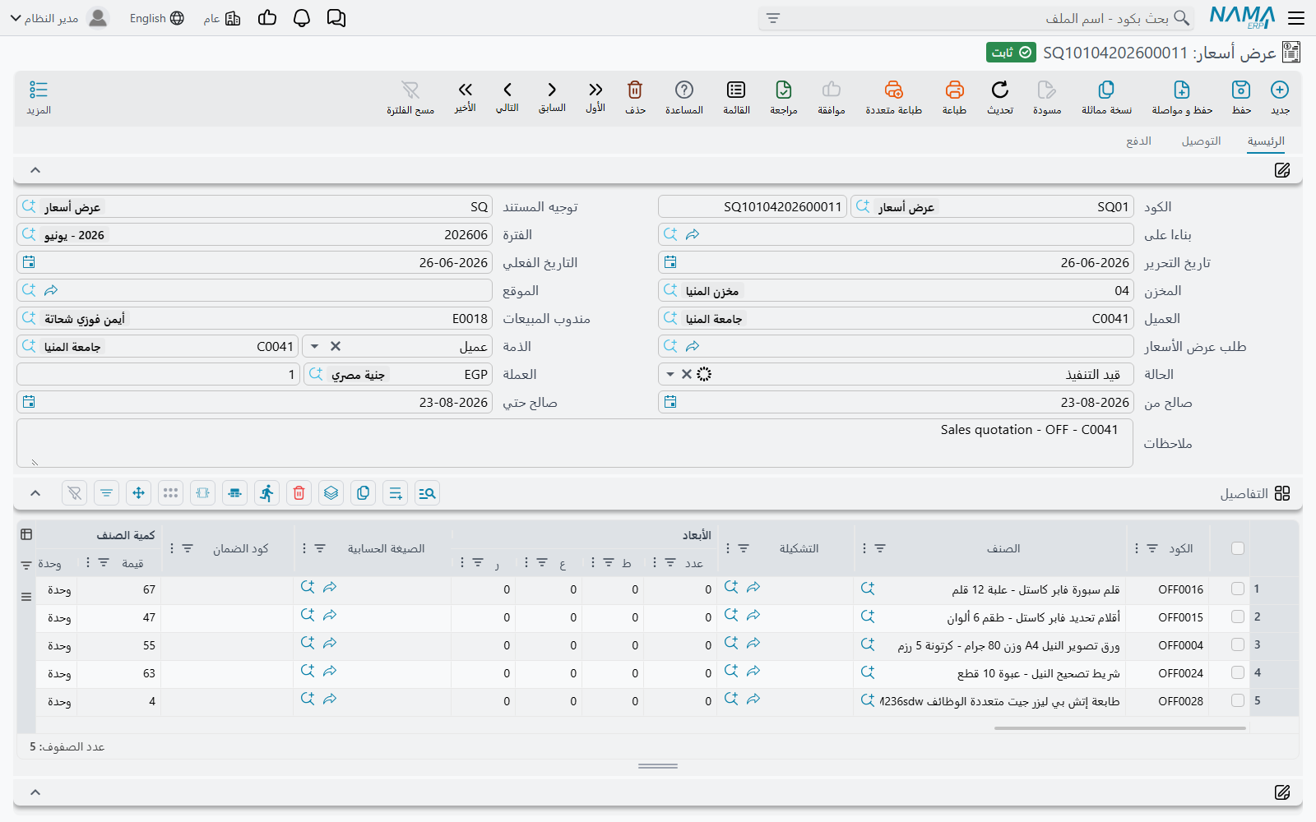Click مسح الفلترة (Clear filter) icon
The height and width of the screenshot is (822, 1316).
tap(410, 90)
